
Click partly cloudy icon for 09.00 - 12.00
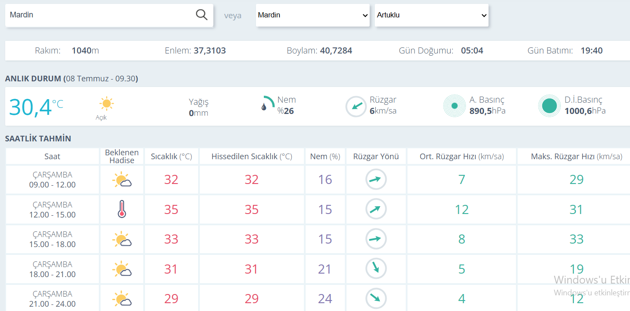click(122, 180)
